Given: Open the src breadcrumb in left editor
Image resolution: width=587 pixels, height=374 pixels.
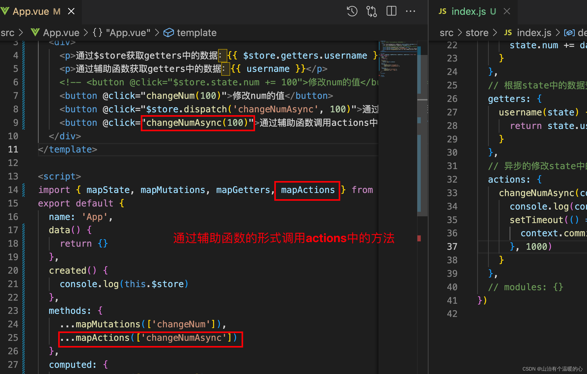Looking at the screenshot, I should tap(8, 33).
